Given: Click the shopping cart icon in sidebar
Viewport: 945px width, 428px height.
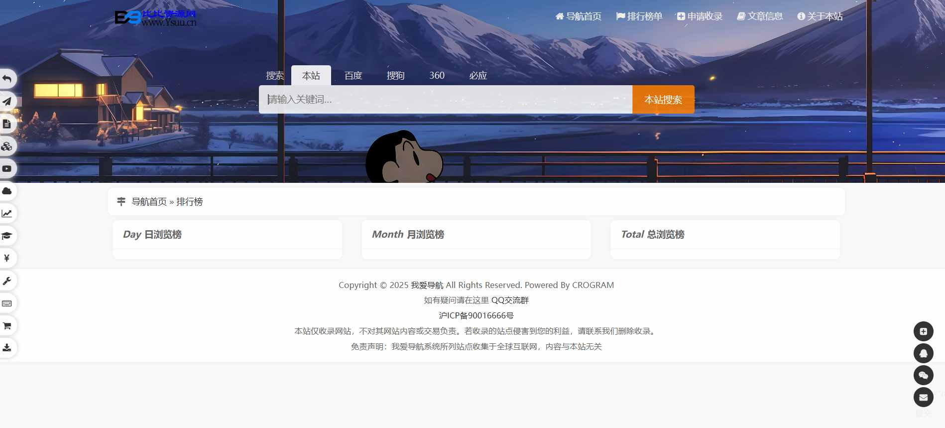Looking at the screenshot, I should click(7, 326).
